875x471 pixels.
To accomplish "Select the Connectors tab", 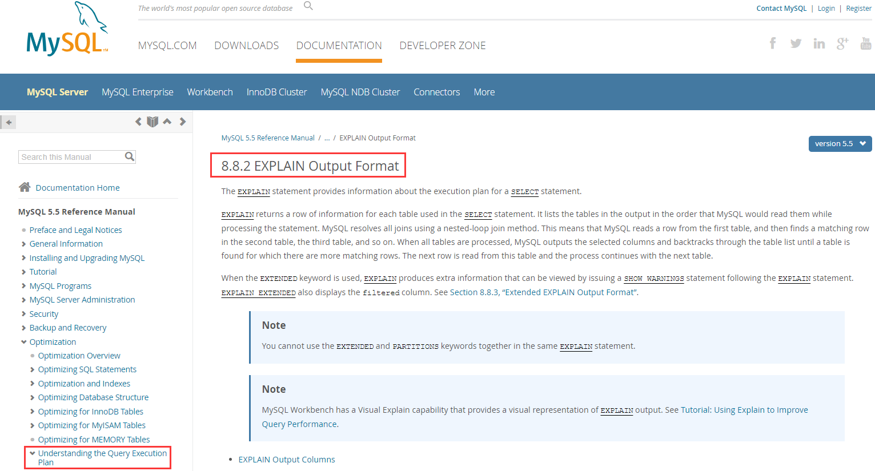I will 437,92.
